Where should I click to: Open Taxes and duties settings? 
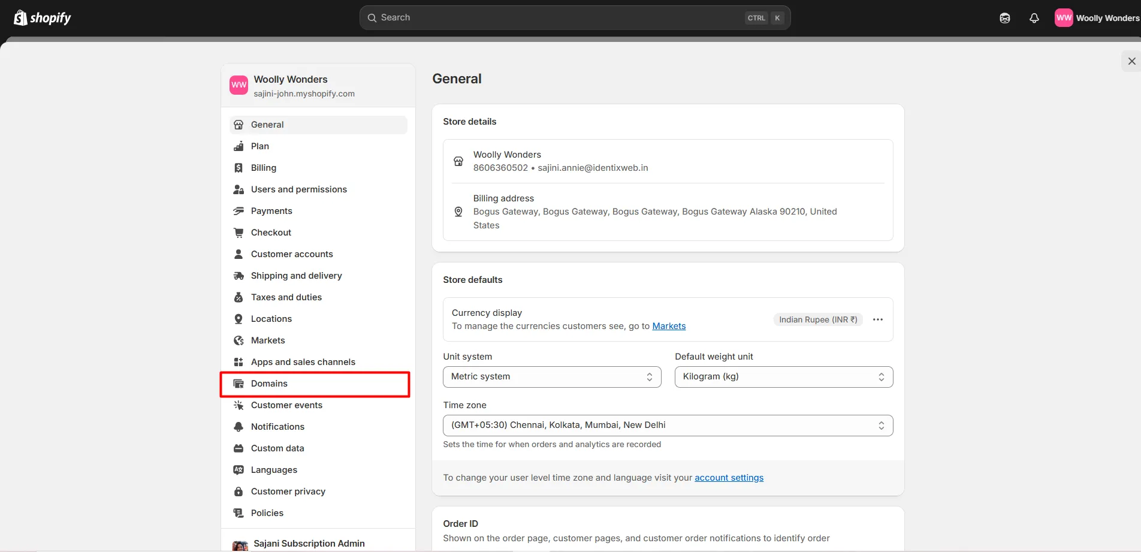point(318,297)
